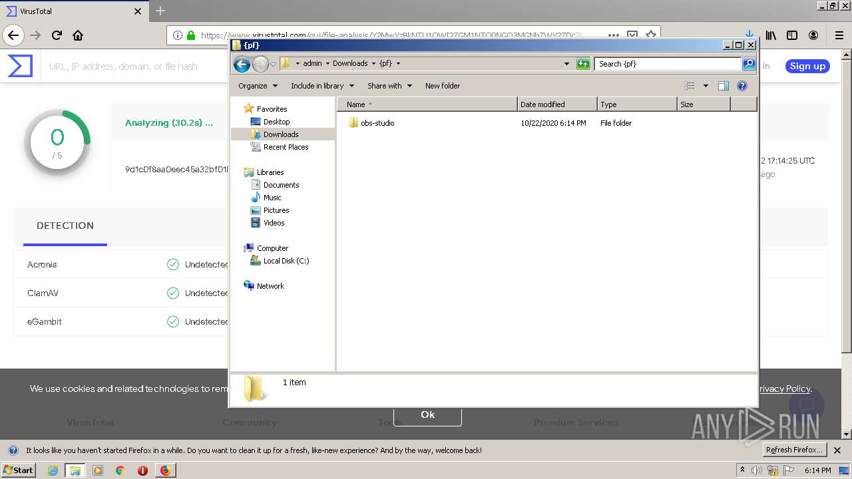Click the Start button
The width and height of the screenshot is (852, 479).
(x=18, y=470)
